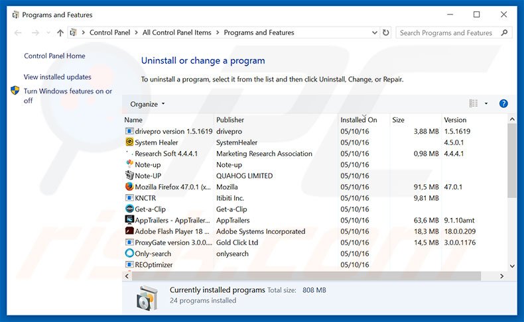
Task: Click the Adobe Systems Incorporated publisher cell
Action: click(261, 231)
